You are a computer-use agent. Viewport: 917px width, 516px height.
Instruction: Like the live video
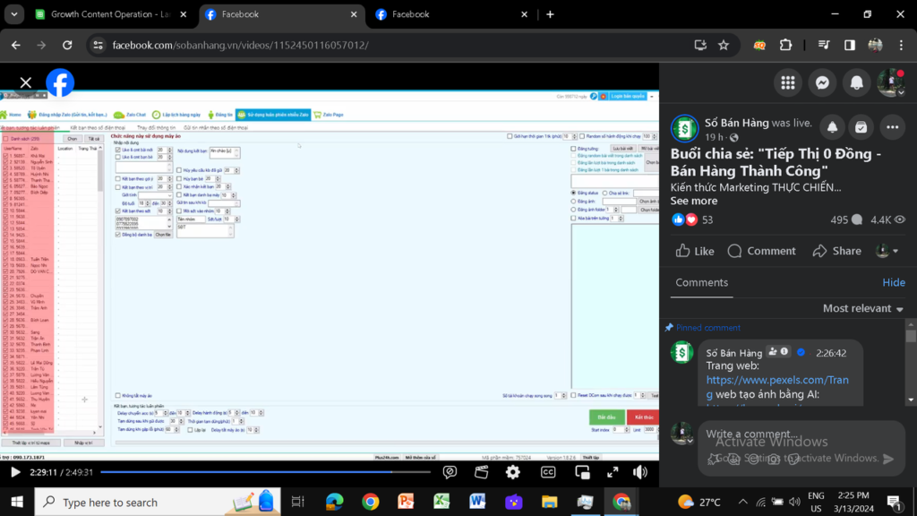(x=695, y=251)
